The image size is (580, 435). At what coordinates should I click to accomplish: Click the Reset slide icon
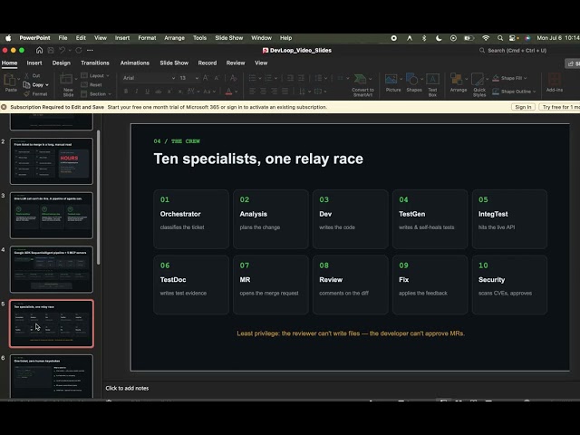point(84,84)
